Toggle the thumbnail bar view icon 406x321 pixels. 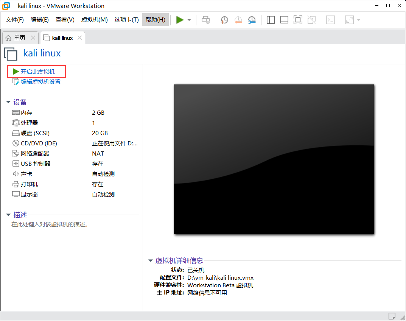(284, 20)
